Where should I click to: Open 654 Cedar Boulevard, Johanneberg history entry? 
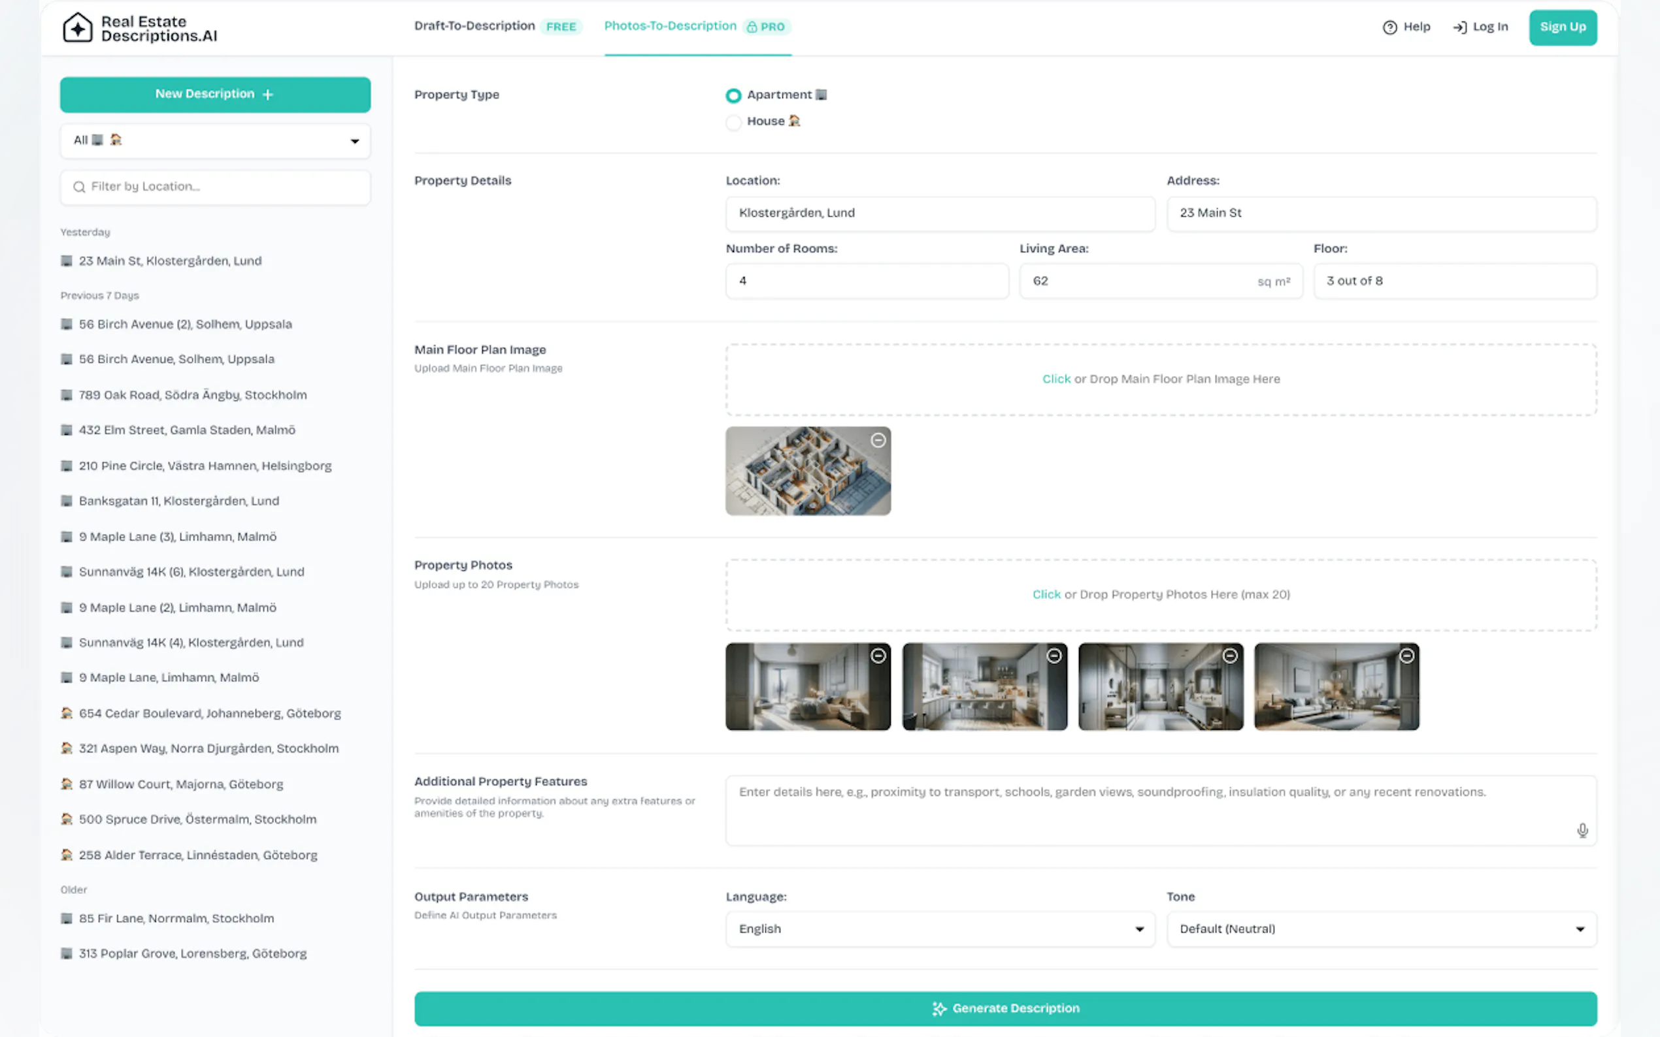209,713
